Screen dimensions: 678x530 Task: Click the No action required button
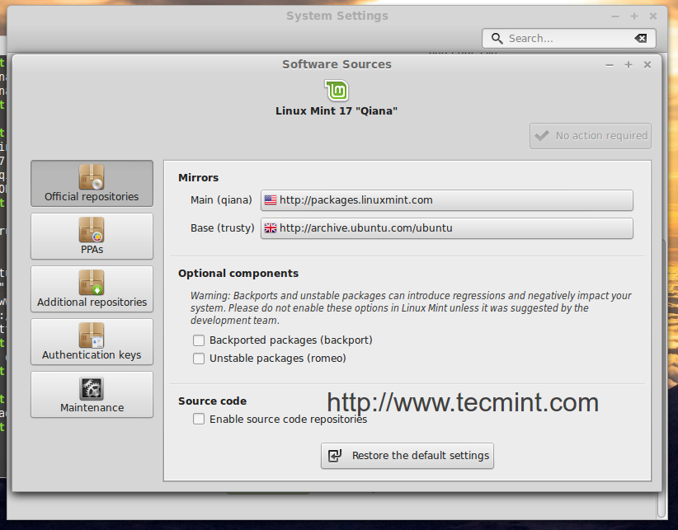(591, 136)
